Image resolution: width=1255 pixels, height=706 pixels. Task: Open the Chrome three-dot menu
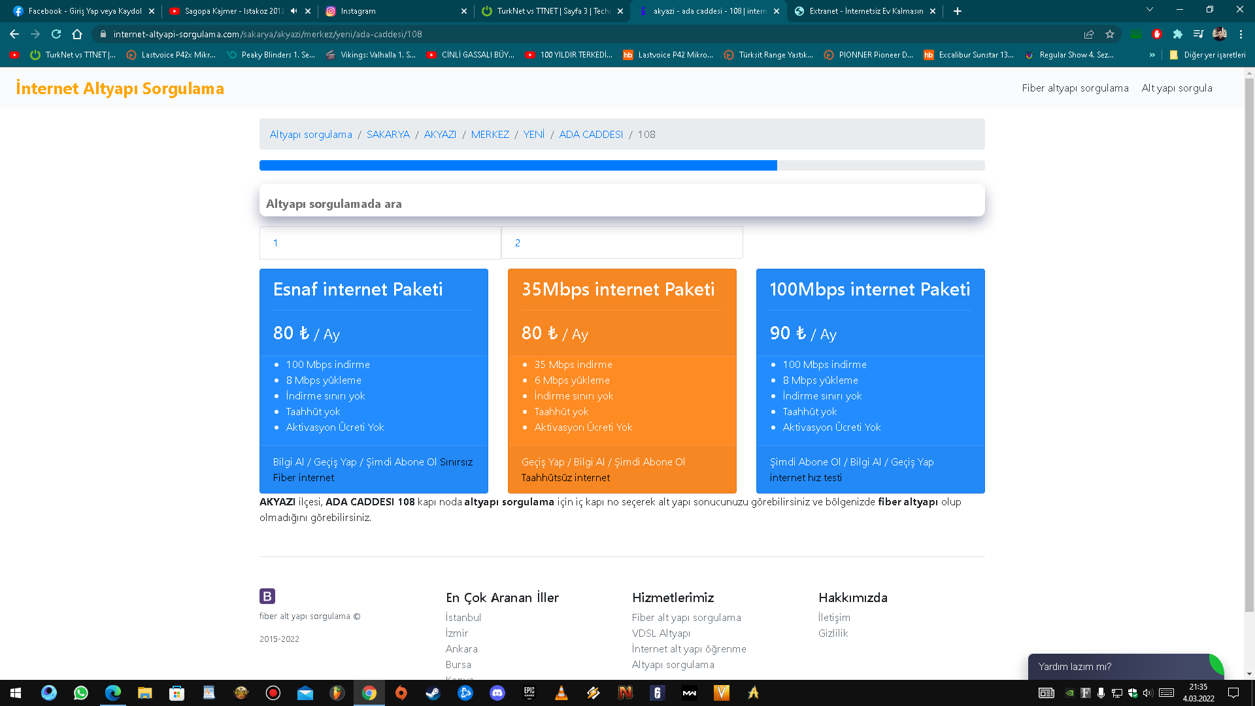1241,34
